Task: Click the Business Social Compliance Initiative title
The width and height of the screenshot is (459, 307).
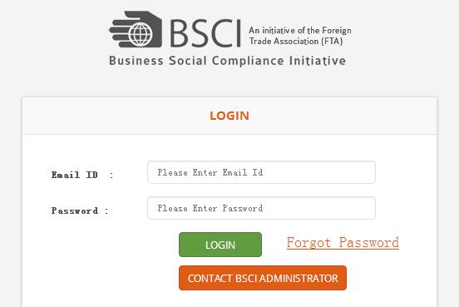Action: click(x=228, y=61)
